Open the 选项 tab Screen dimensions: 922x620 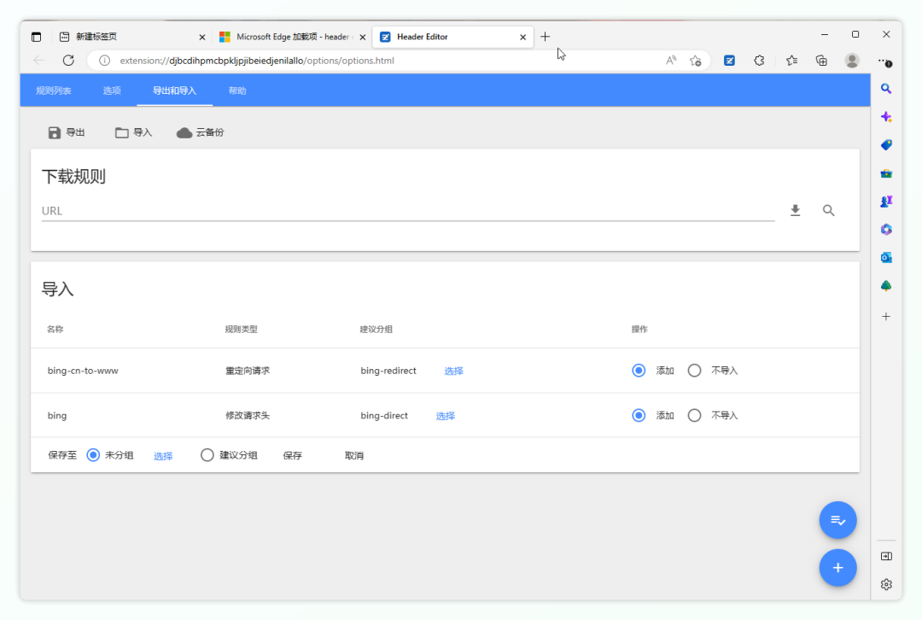[x=112, y=91]
